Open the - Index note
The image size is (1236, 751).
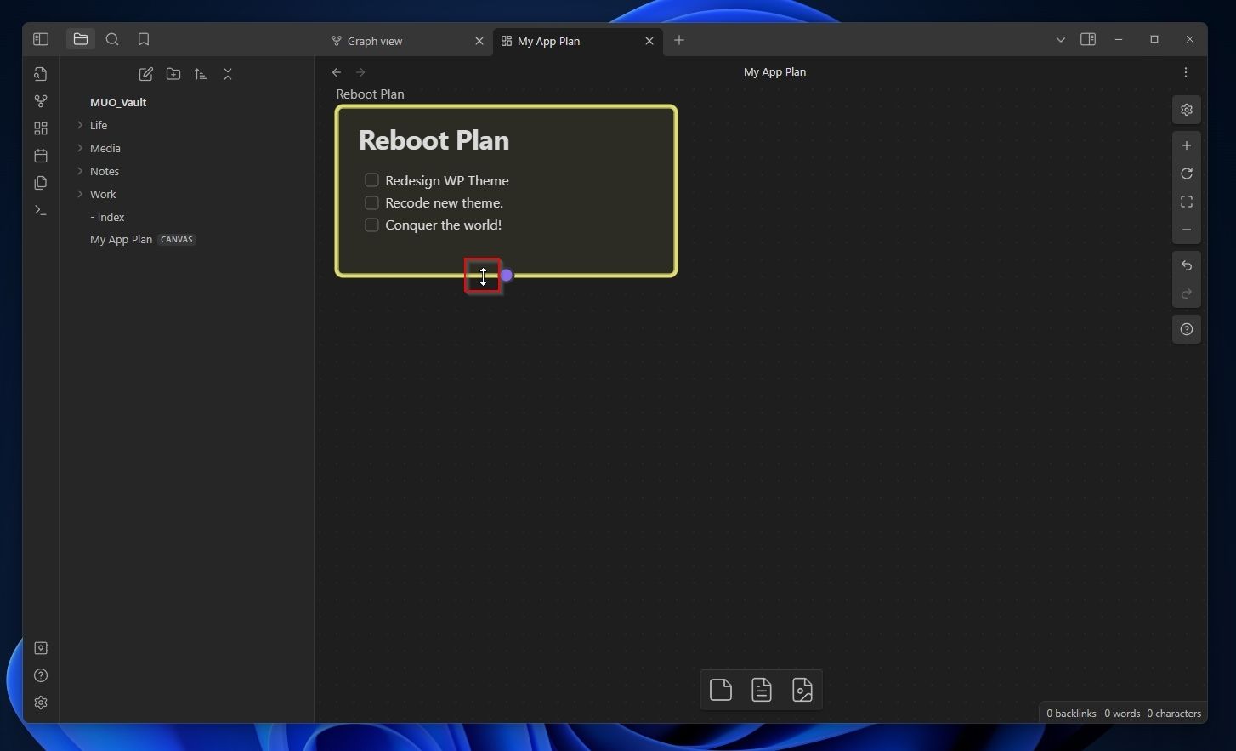pyautogui.click(x=107, y=217)
